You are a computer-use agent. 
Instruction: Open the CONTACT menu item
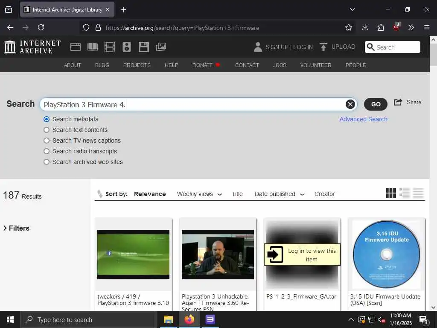click(x=247, y=65)
